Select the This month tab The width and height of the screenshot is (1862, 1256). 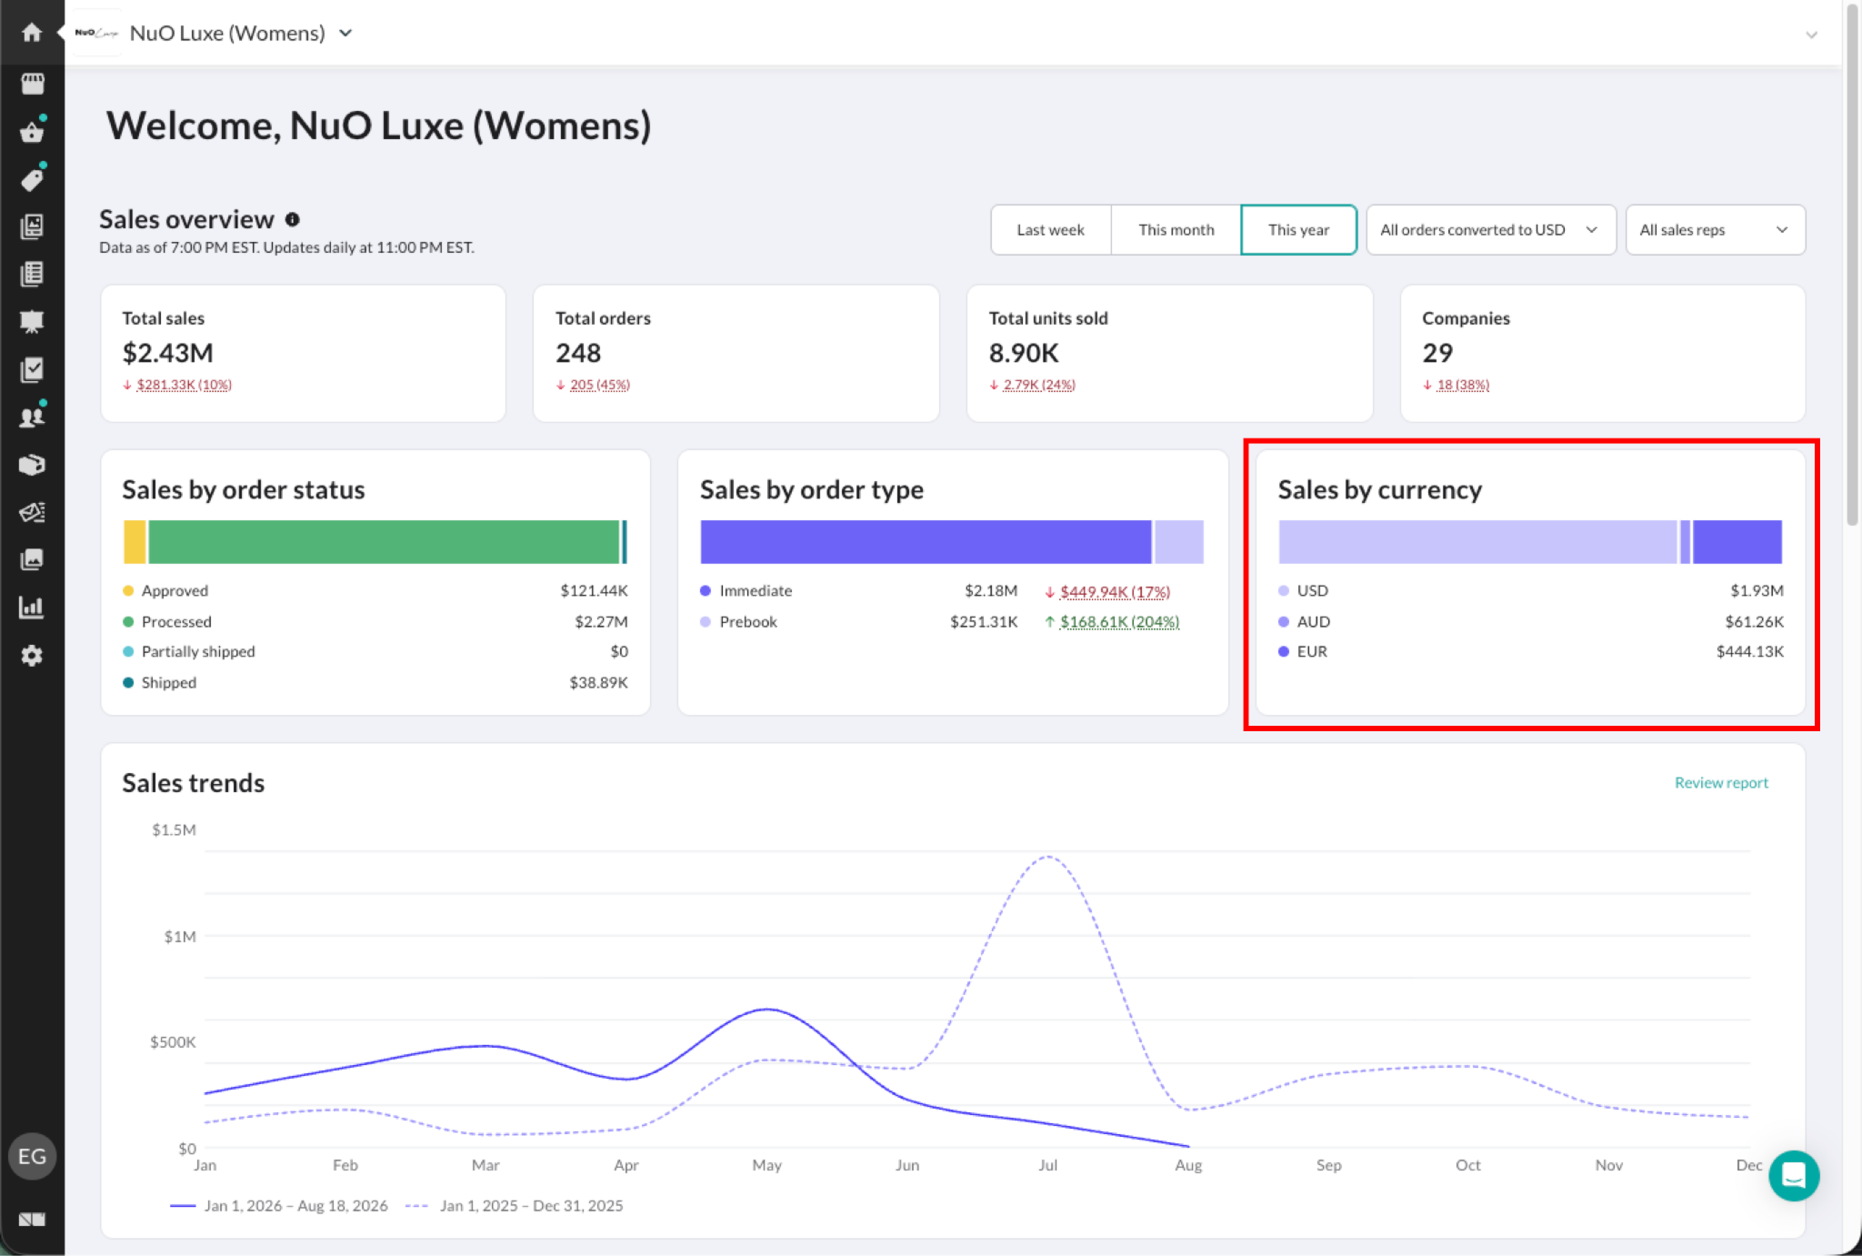[x=1176, y=230]
